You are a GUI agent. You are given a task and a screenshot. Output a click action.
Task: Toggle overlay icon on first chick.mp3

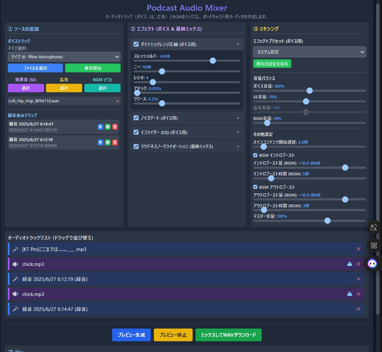coord(350,264)
